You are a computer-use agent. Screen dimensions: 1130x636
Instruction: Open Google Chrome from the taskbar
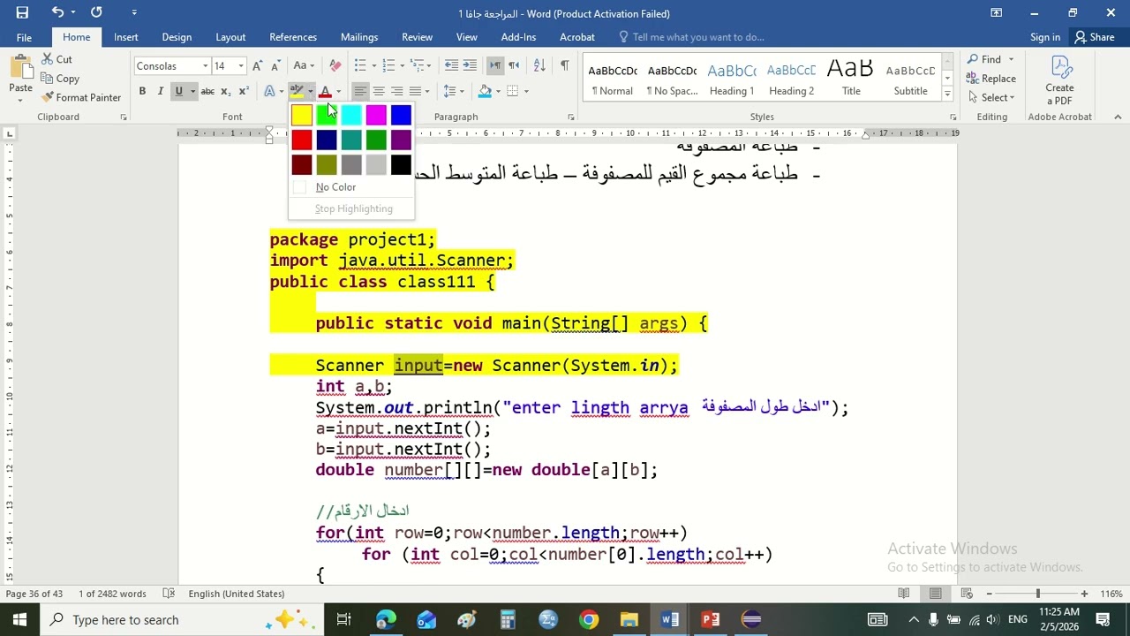click(x=589, y=619)
